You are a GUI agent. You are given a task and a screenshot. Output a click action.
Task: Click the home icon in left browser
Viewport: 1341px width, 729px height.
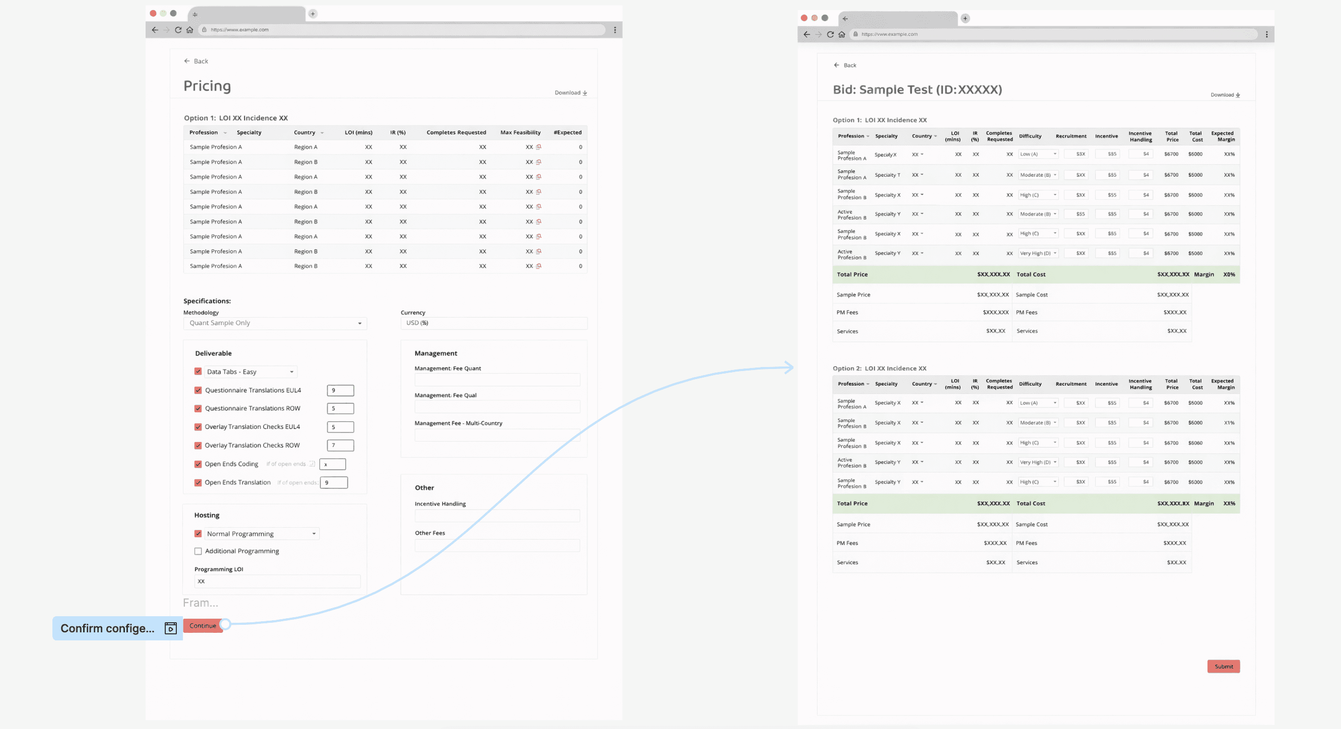(189, 30)
